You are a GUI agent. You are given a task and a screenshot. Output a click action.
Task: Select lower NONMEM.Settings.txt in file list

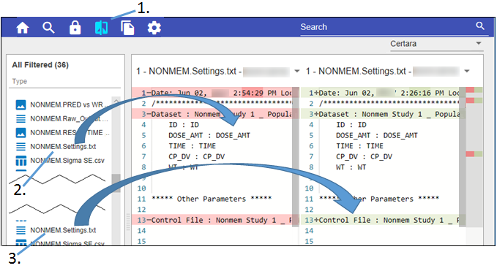pyautogui.click(x=62, y=230)
